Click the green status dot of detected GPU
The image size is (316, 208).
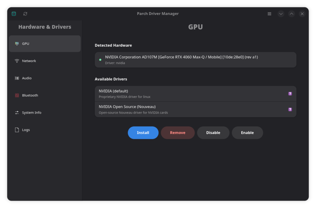(x=100, y=60)
